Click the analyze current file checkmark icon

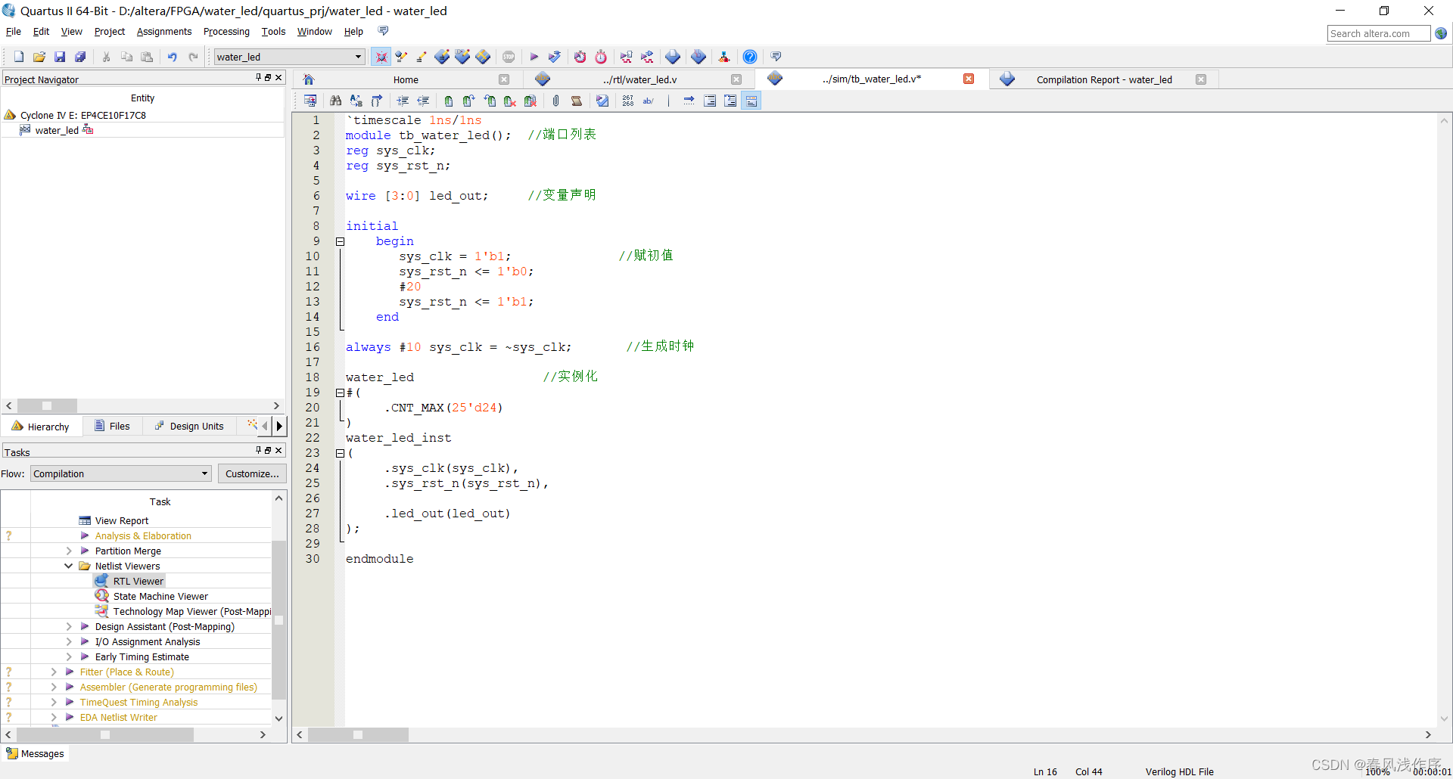pyautogui.click(x=602, y=101)
